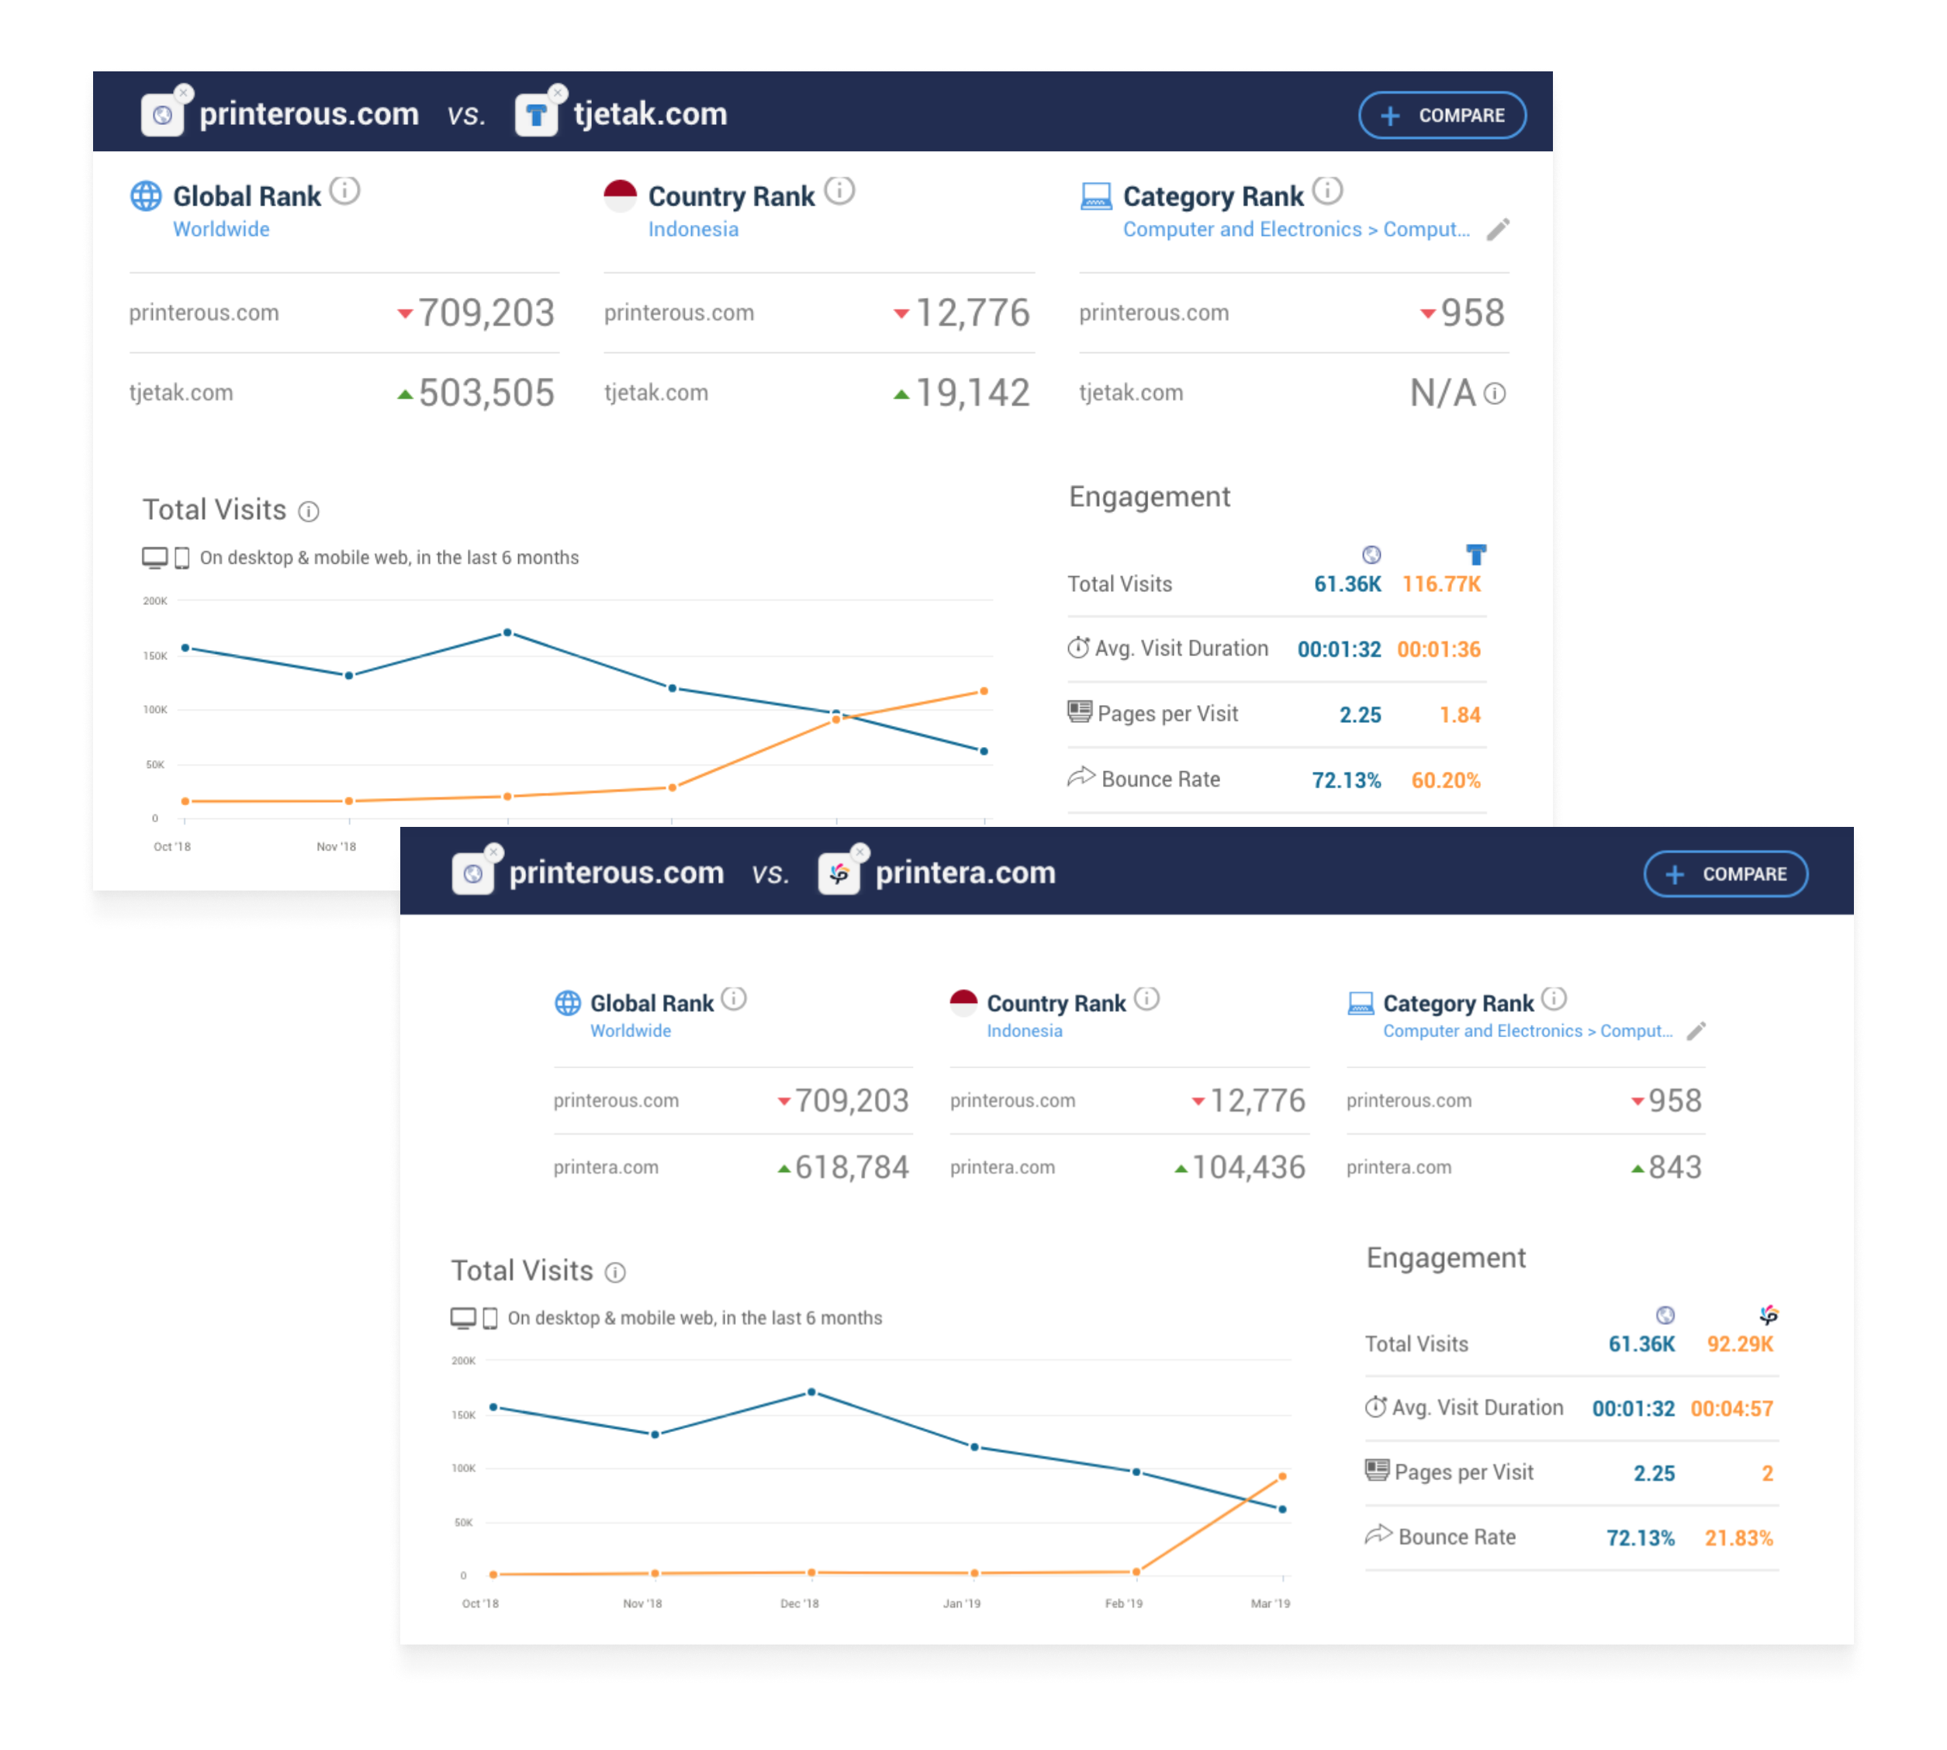Click printerous icon above top engagement column
Screen dimensions: 1947x1750
tap(1371, 555)
